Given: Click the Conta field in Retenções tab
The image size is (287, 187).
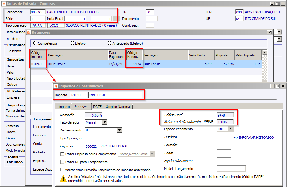Looking at the screenshot, I should click(224, 153).
